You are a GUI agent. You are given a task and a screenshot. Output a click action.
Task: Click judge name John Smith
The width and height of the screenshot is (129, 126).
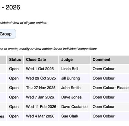[x=71, y=88]
